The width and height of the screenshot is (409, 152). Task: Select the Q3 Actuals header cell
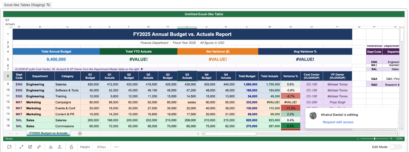point(187,76)
